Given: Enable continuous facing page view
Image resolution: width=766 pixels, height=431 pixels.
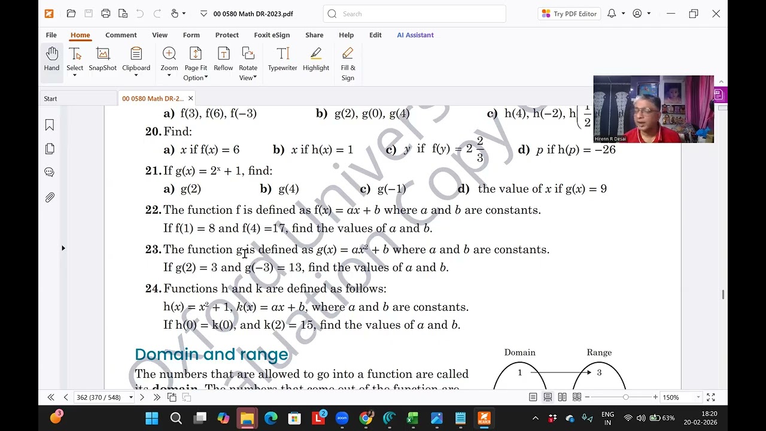Looking at the screenshot, I should click(577, 397).
